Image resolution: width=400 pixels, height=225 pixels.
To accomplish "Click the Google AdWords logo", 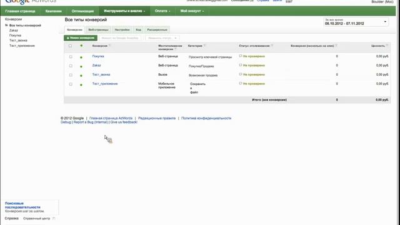I will tap(31, 1).
